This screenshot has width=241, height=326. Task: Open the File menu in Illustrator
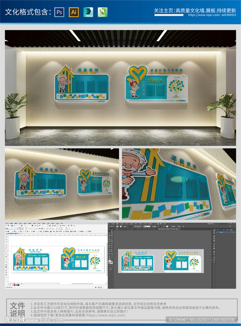113,224
